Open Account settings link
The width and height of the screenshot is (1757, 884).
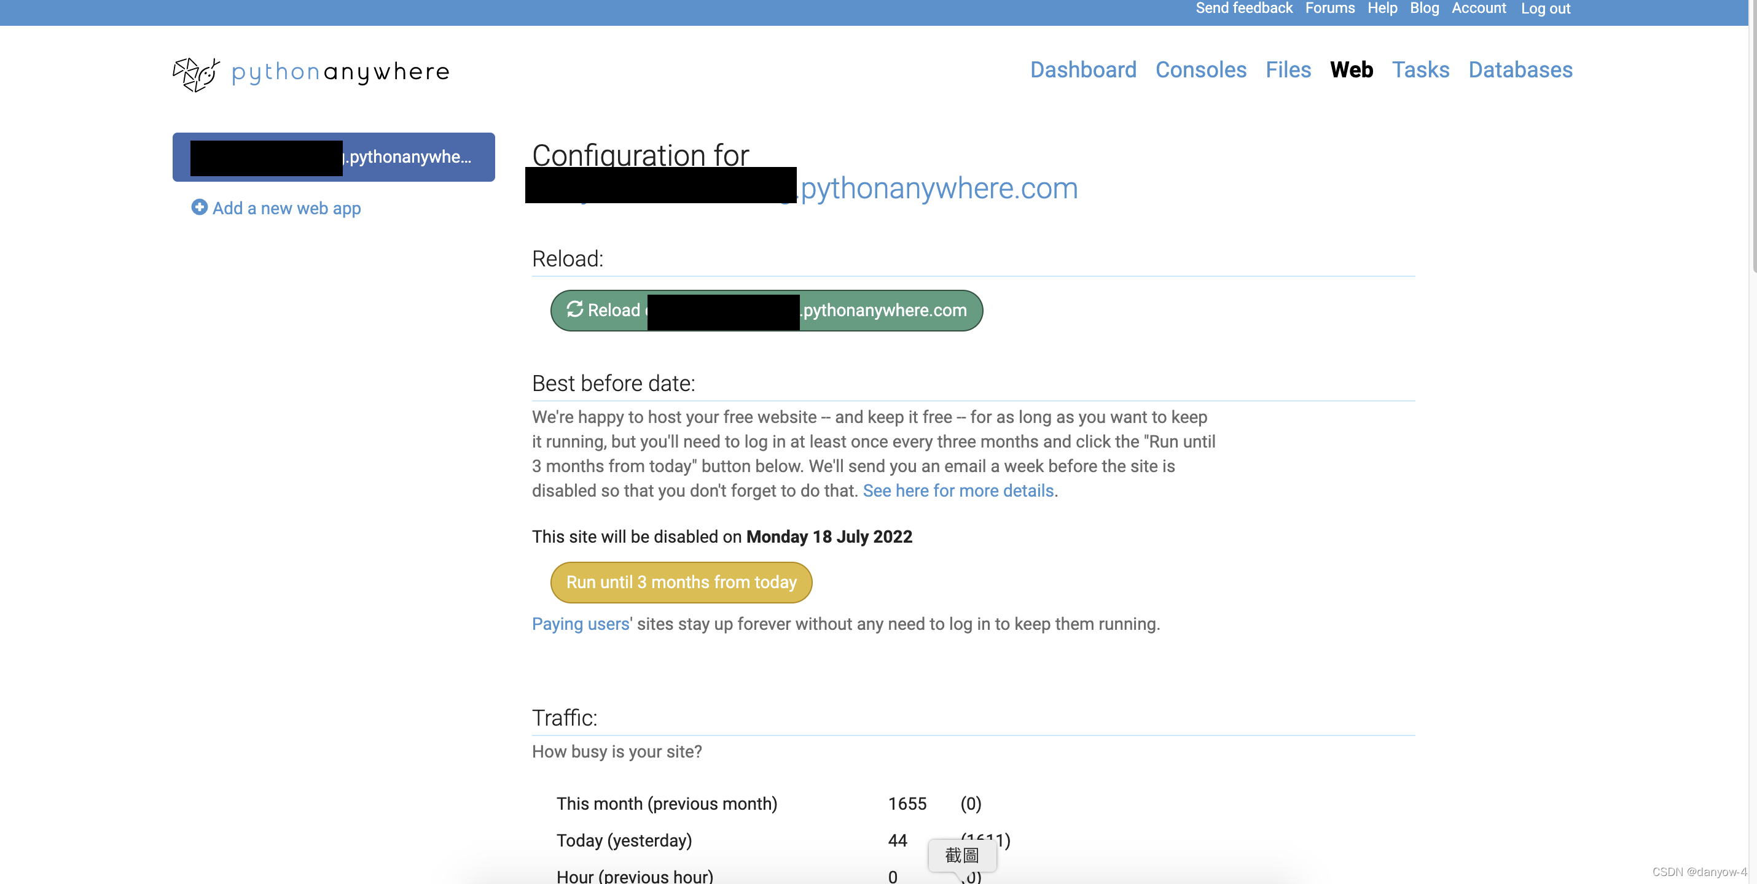pos(1478,8)
